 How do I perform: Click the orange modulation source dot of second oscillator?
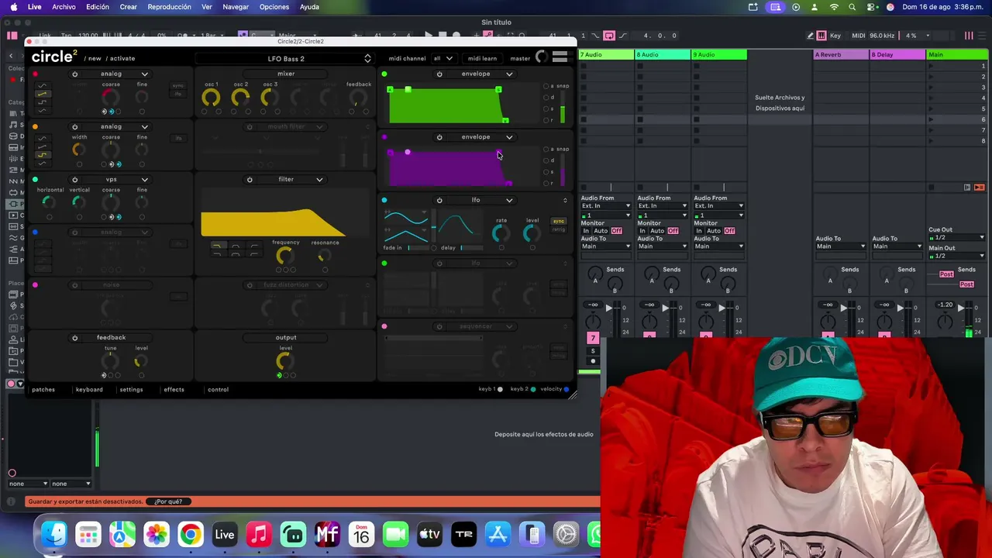[35, 126]
